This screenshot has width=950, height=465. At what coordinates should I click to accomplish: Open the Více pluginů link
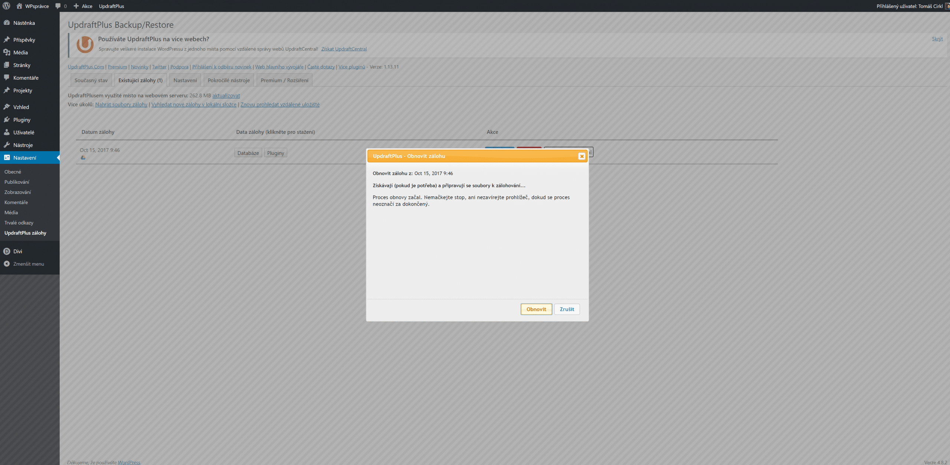(351, 67)
